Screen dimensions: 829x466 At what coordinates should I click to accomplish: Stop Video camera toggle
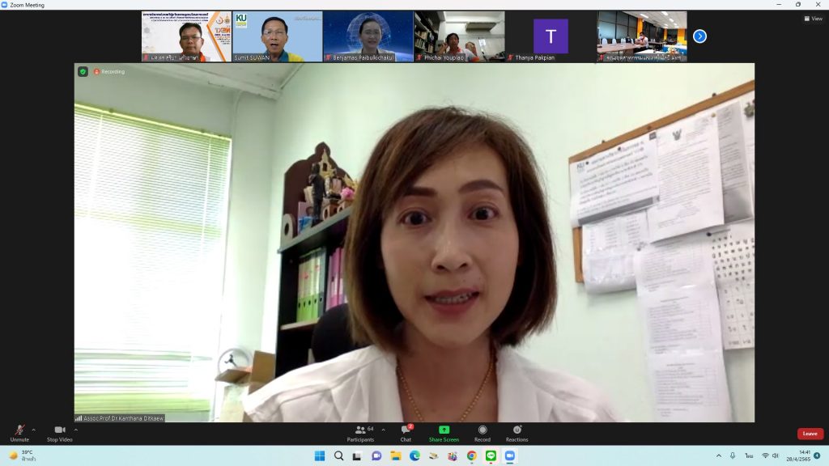tap(59, 432)
